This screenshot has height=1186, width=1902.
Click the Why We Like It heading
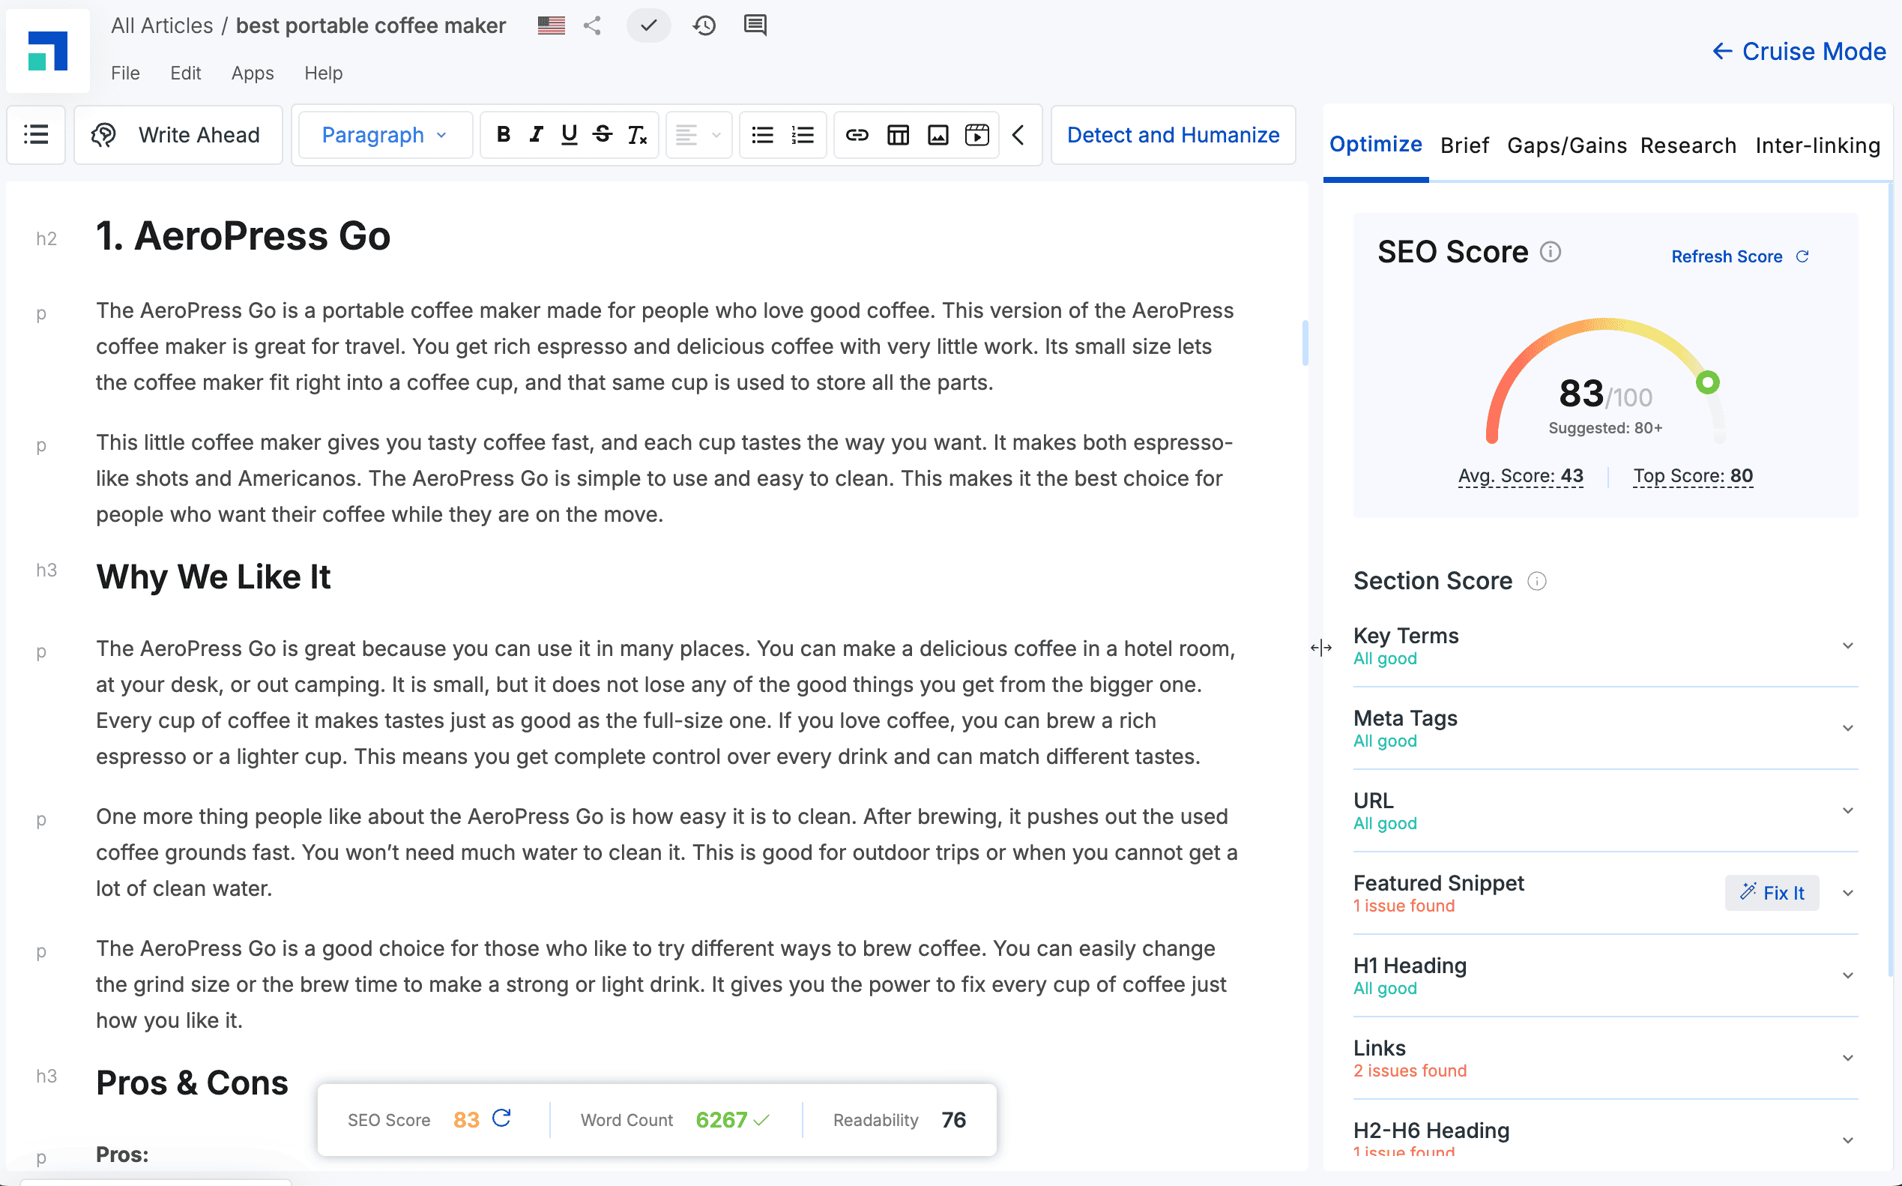tap(214, 577)
